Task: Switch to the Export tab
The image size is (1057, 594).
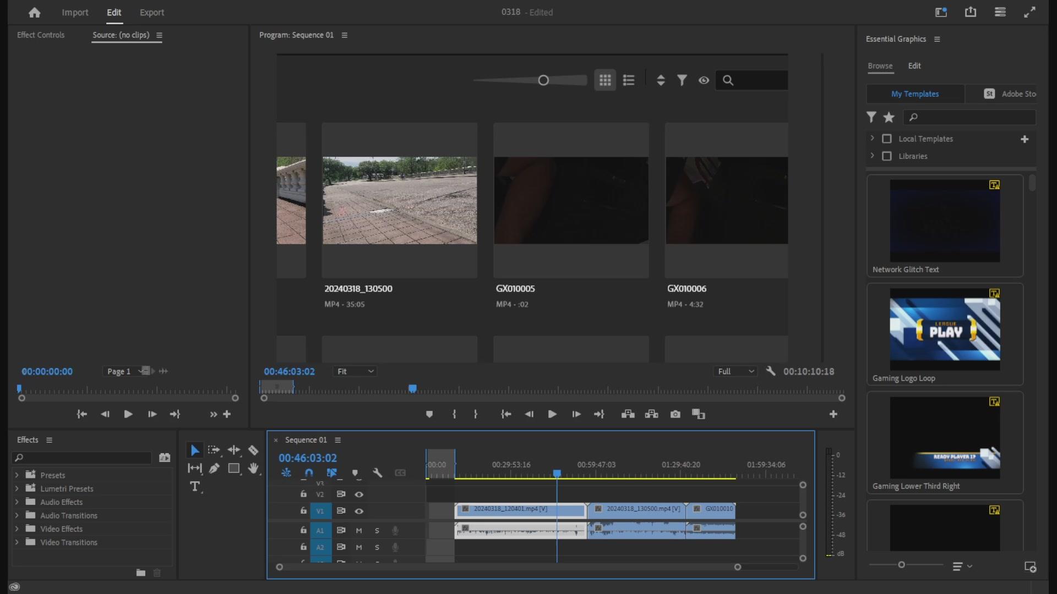Action: [x=152, y=12]
